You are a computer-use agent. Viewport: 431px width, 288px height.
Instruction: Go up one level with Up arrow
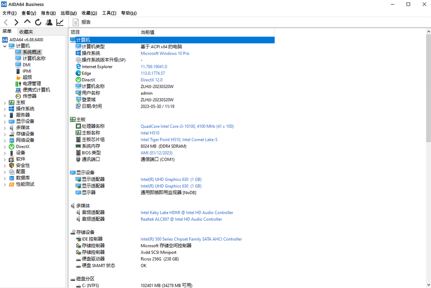[27, 22]
